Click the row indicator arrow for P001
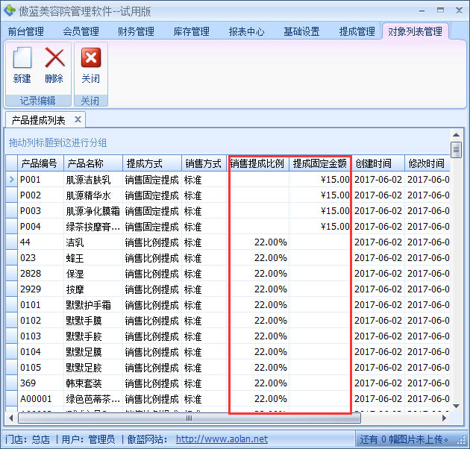The height and width of the screenshot is (449, 470). [x=11, y=180]
